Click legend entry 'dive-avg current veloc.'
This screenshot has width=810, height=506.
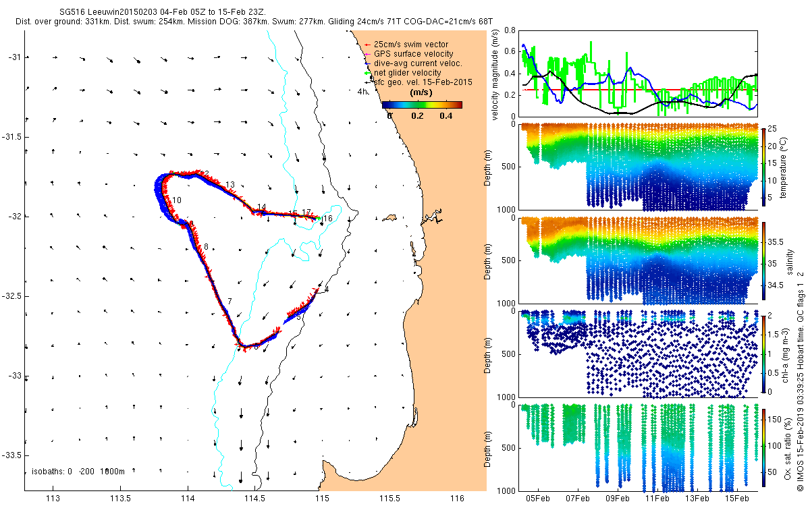(416, 63)
